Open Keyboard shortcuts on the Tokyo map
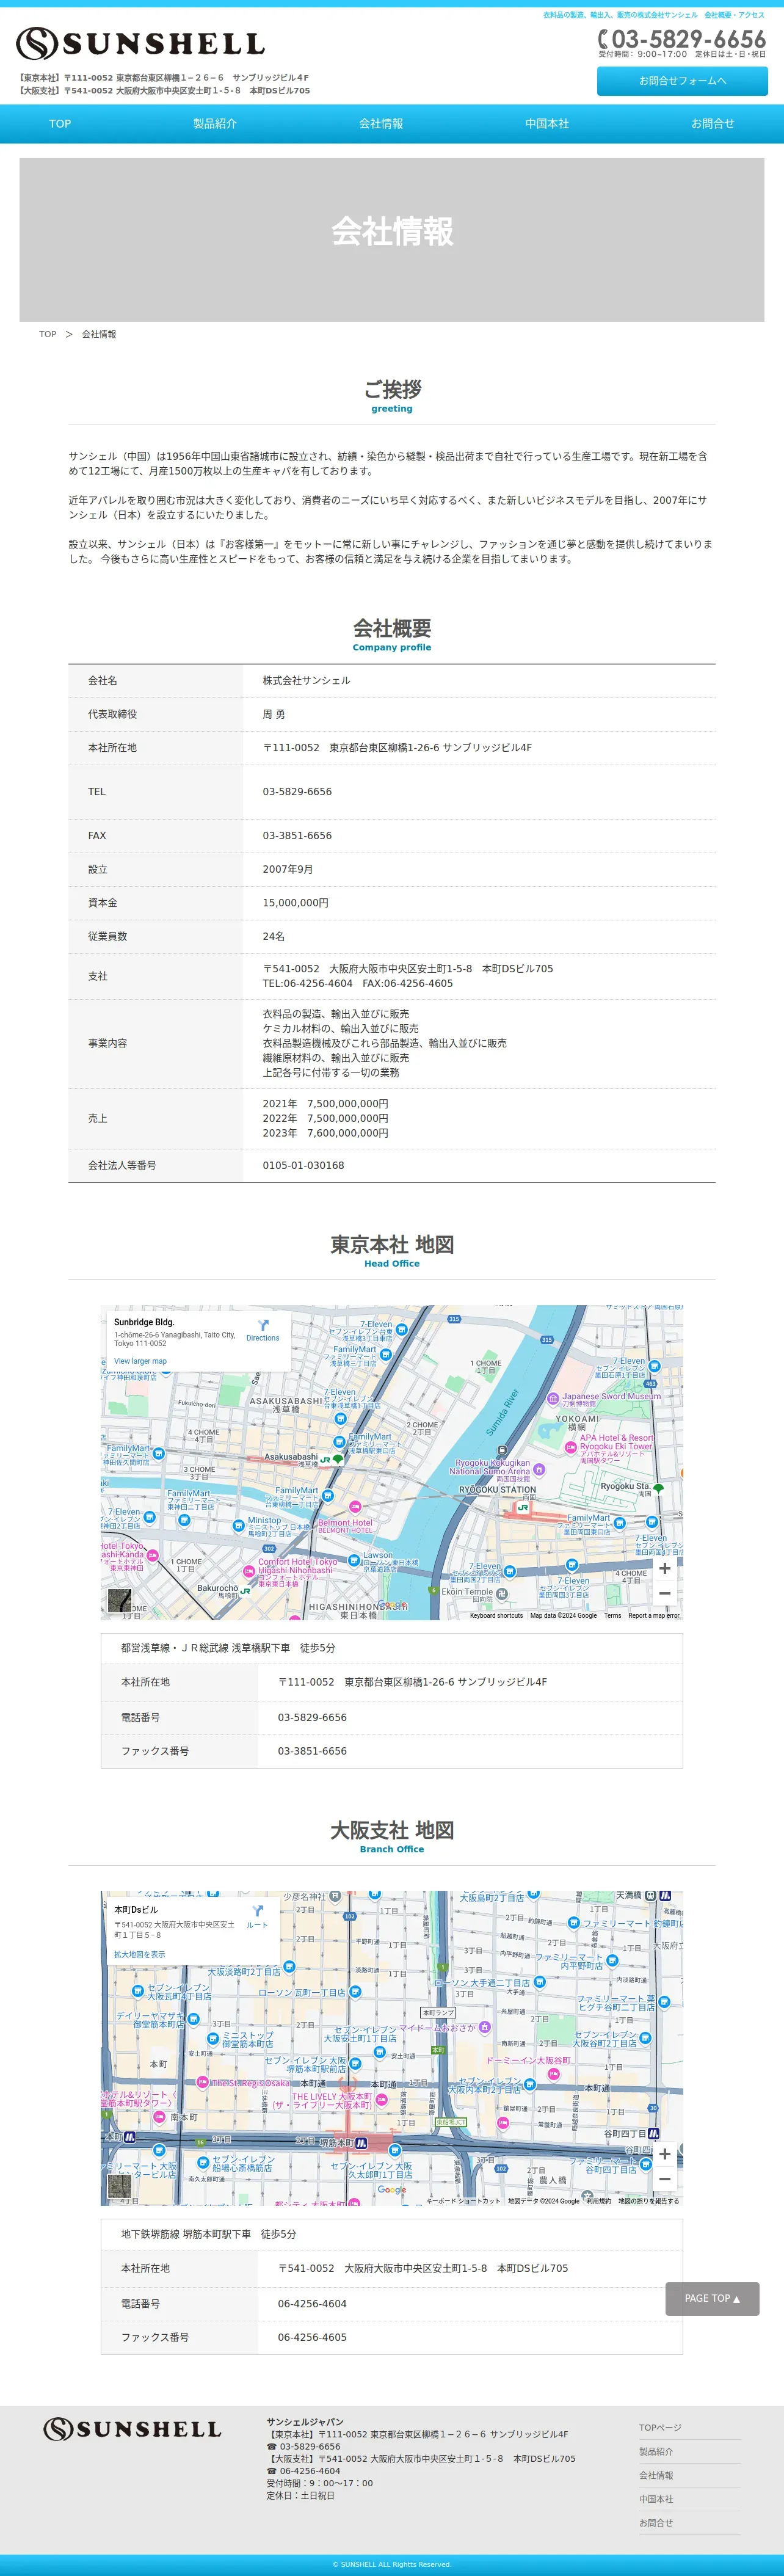This screenshot has height=2576, width=784. [496, 1615]
